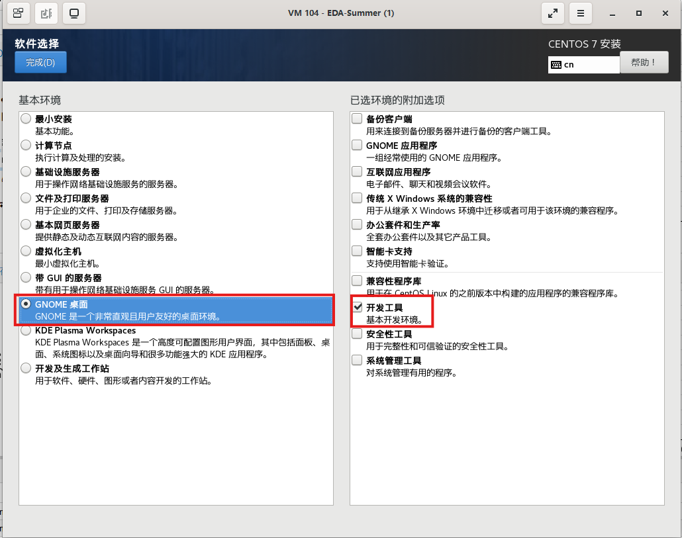
Task: Toggle fullscreen with the expand arrows icon
Action: (552, 13)
